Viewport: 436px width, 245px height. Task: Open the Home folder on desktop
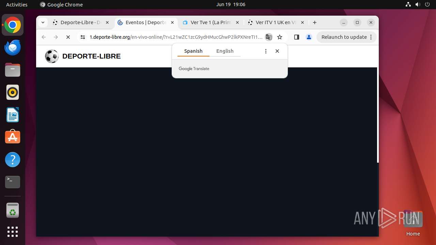pyautogui.click(x=413, y=223)
